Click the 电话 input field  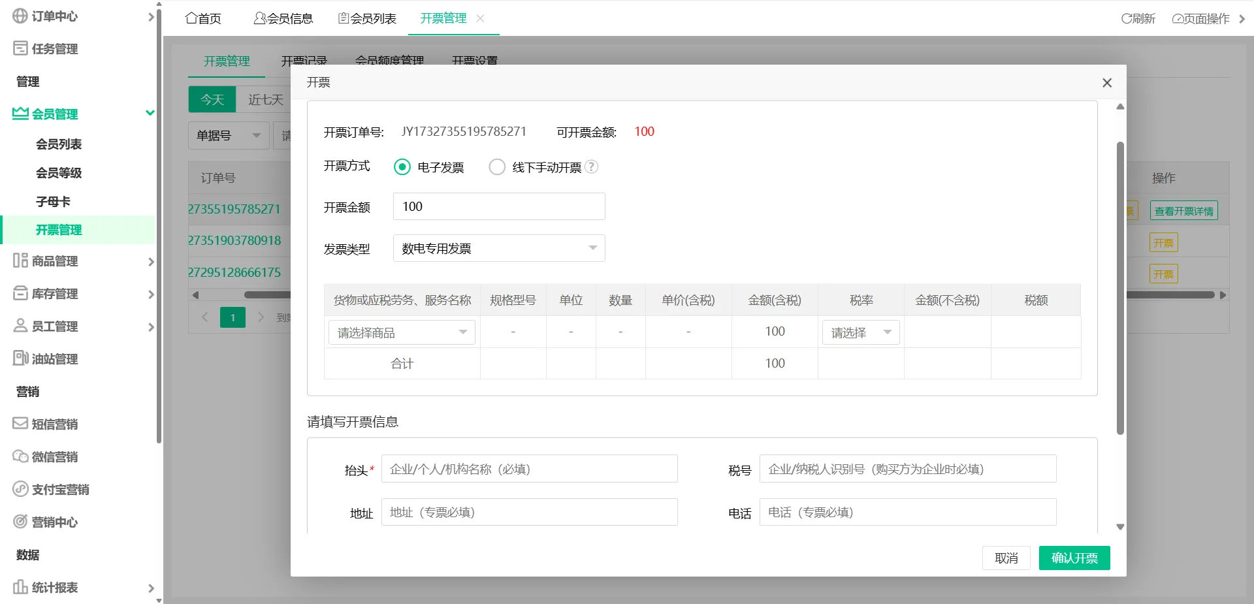click(x=908, y=512)
